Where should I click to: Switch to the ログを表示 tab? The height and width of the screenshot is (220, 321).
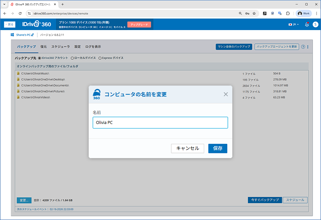click(93, 47)
